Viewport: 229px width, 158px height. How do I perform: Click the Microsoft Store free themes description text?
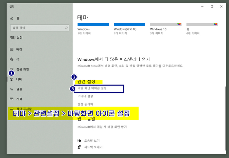coord(130,66)
